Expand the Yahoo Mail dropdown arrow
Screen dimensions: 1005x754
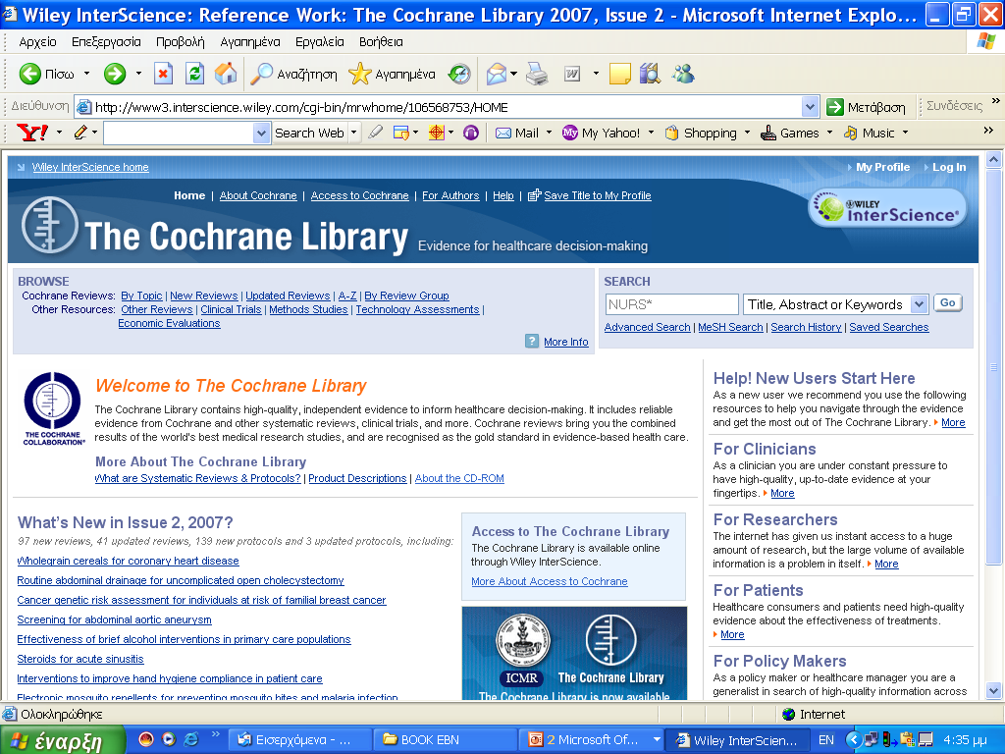(549, 133)
